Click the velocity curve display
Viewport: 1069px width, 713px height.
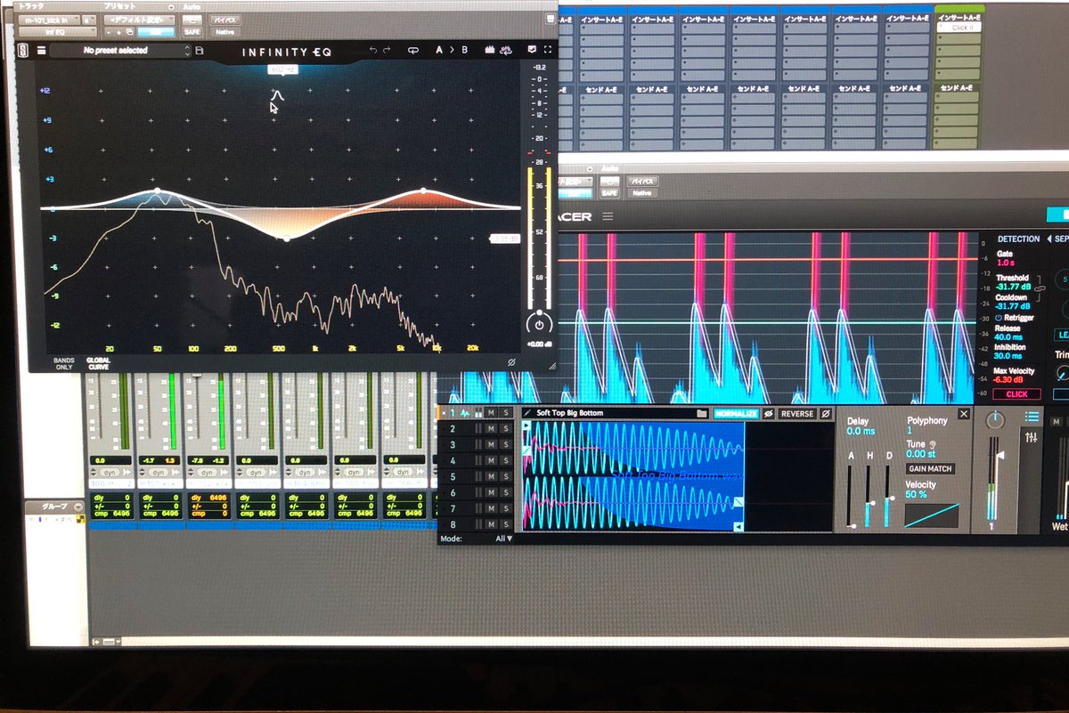(932, 515)
